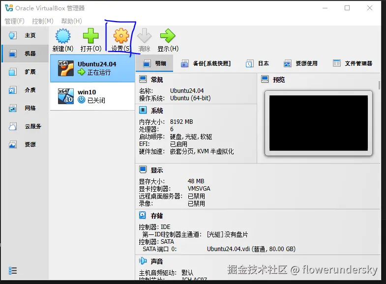
Task: Click the Audio (声音) section header
Action: coord(156,261)
